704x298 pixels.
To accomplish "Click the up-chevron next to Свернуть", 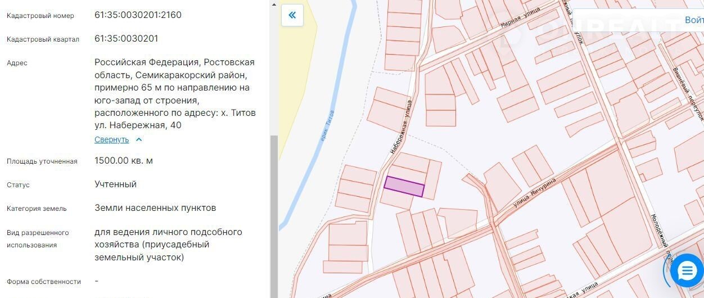I will click(139, 140).
